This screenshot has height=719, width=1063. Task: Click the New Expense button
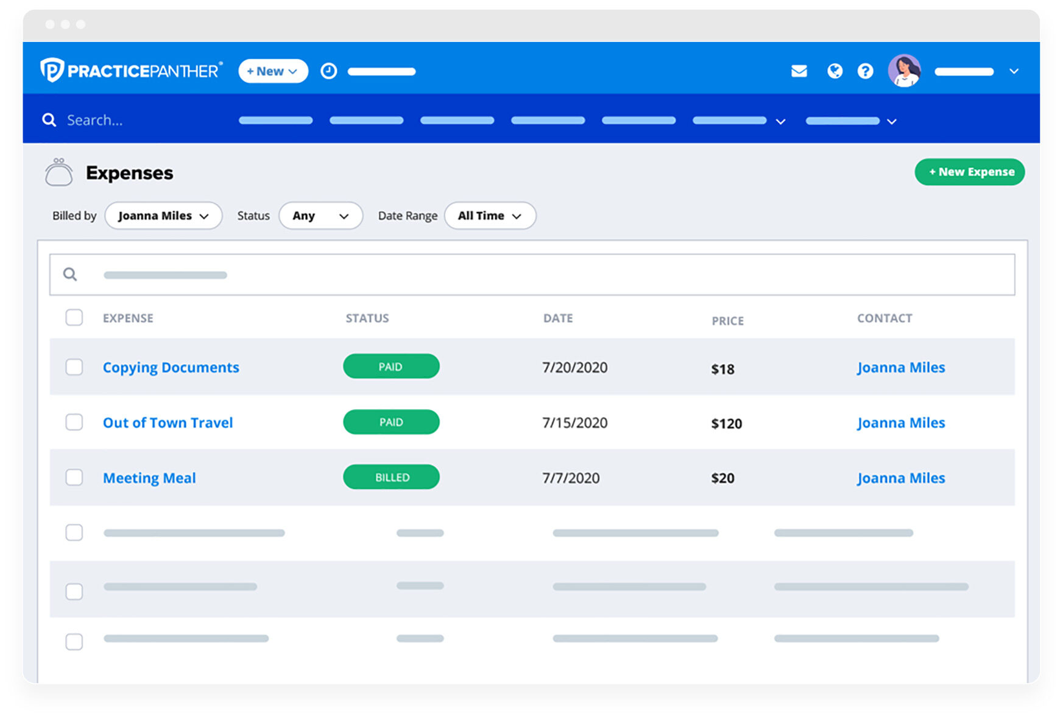click(969, 172)
